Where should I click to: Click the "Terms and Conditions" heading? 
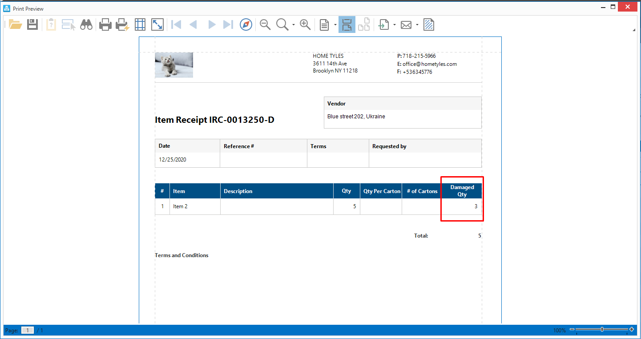click(181, 255)
